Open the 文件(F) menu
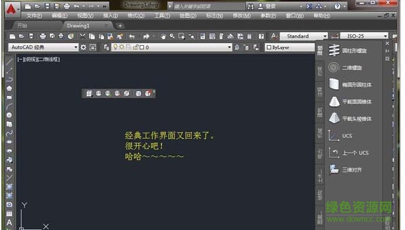This screenshot has width=405, height=230. coord(34,16)
